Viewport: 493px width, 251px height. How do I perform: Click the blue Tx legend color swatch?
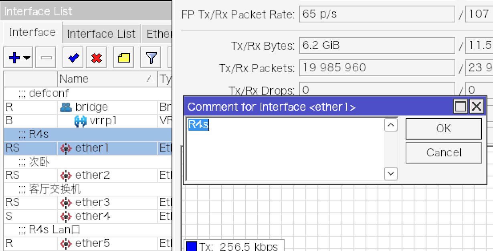(192, 246)
